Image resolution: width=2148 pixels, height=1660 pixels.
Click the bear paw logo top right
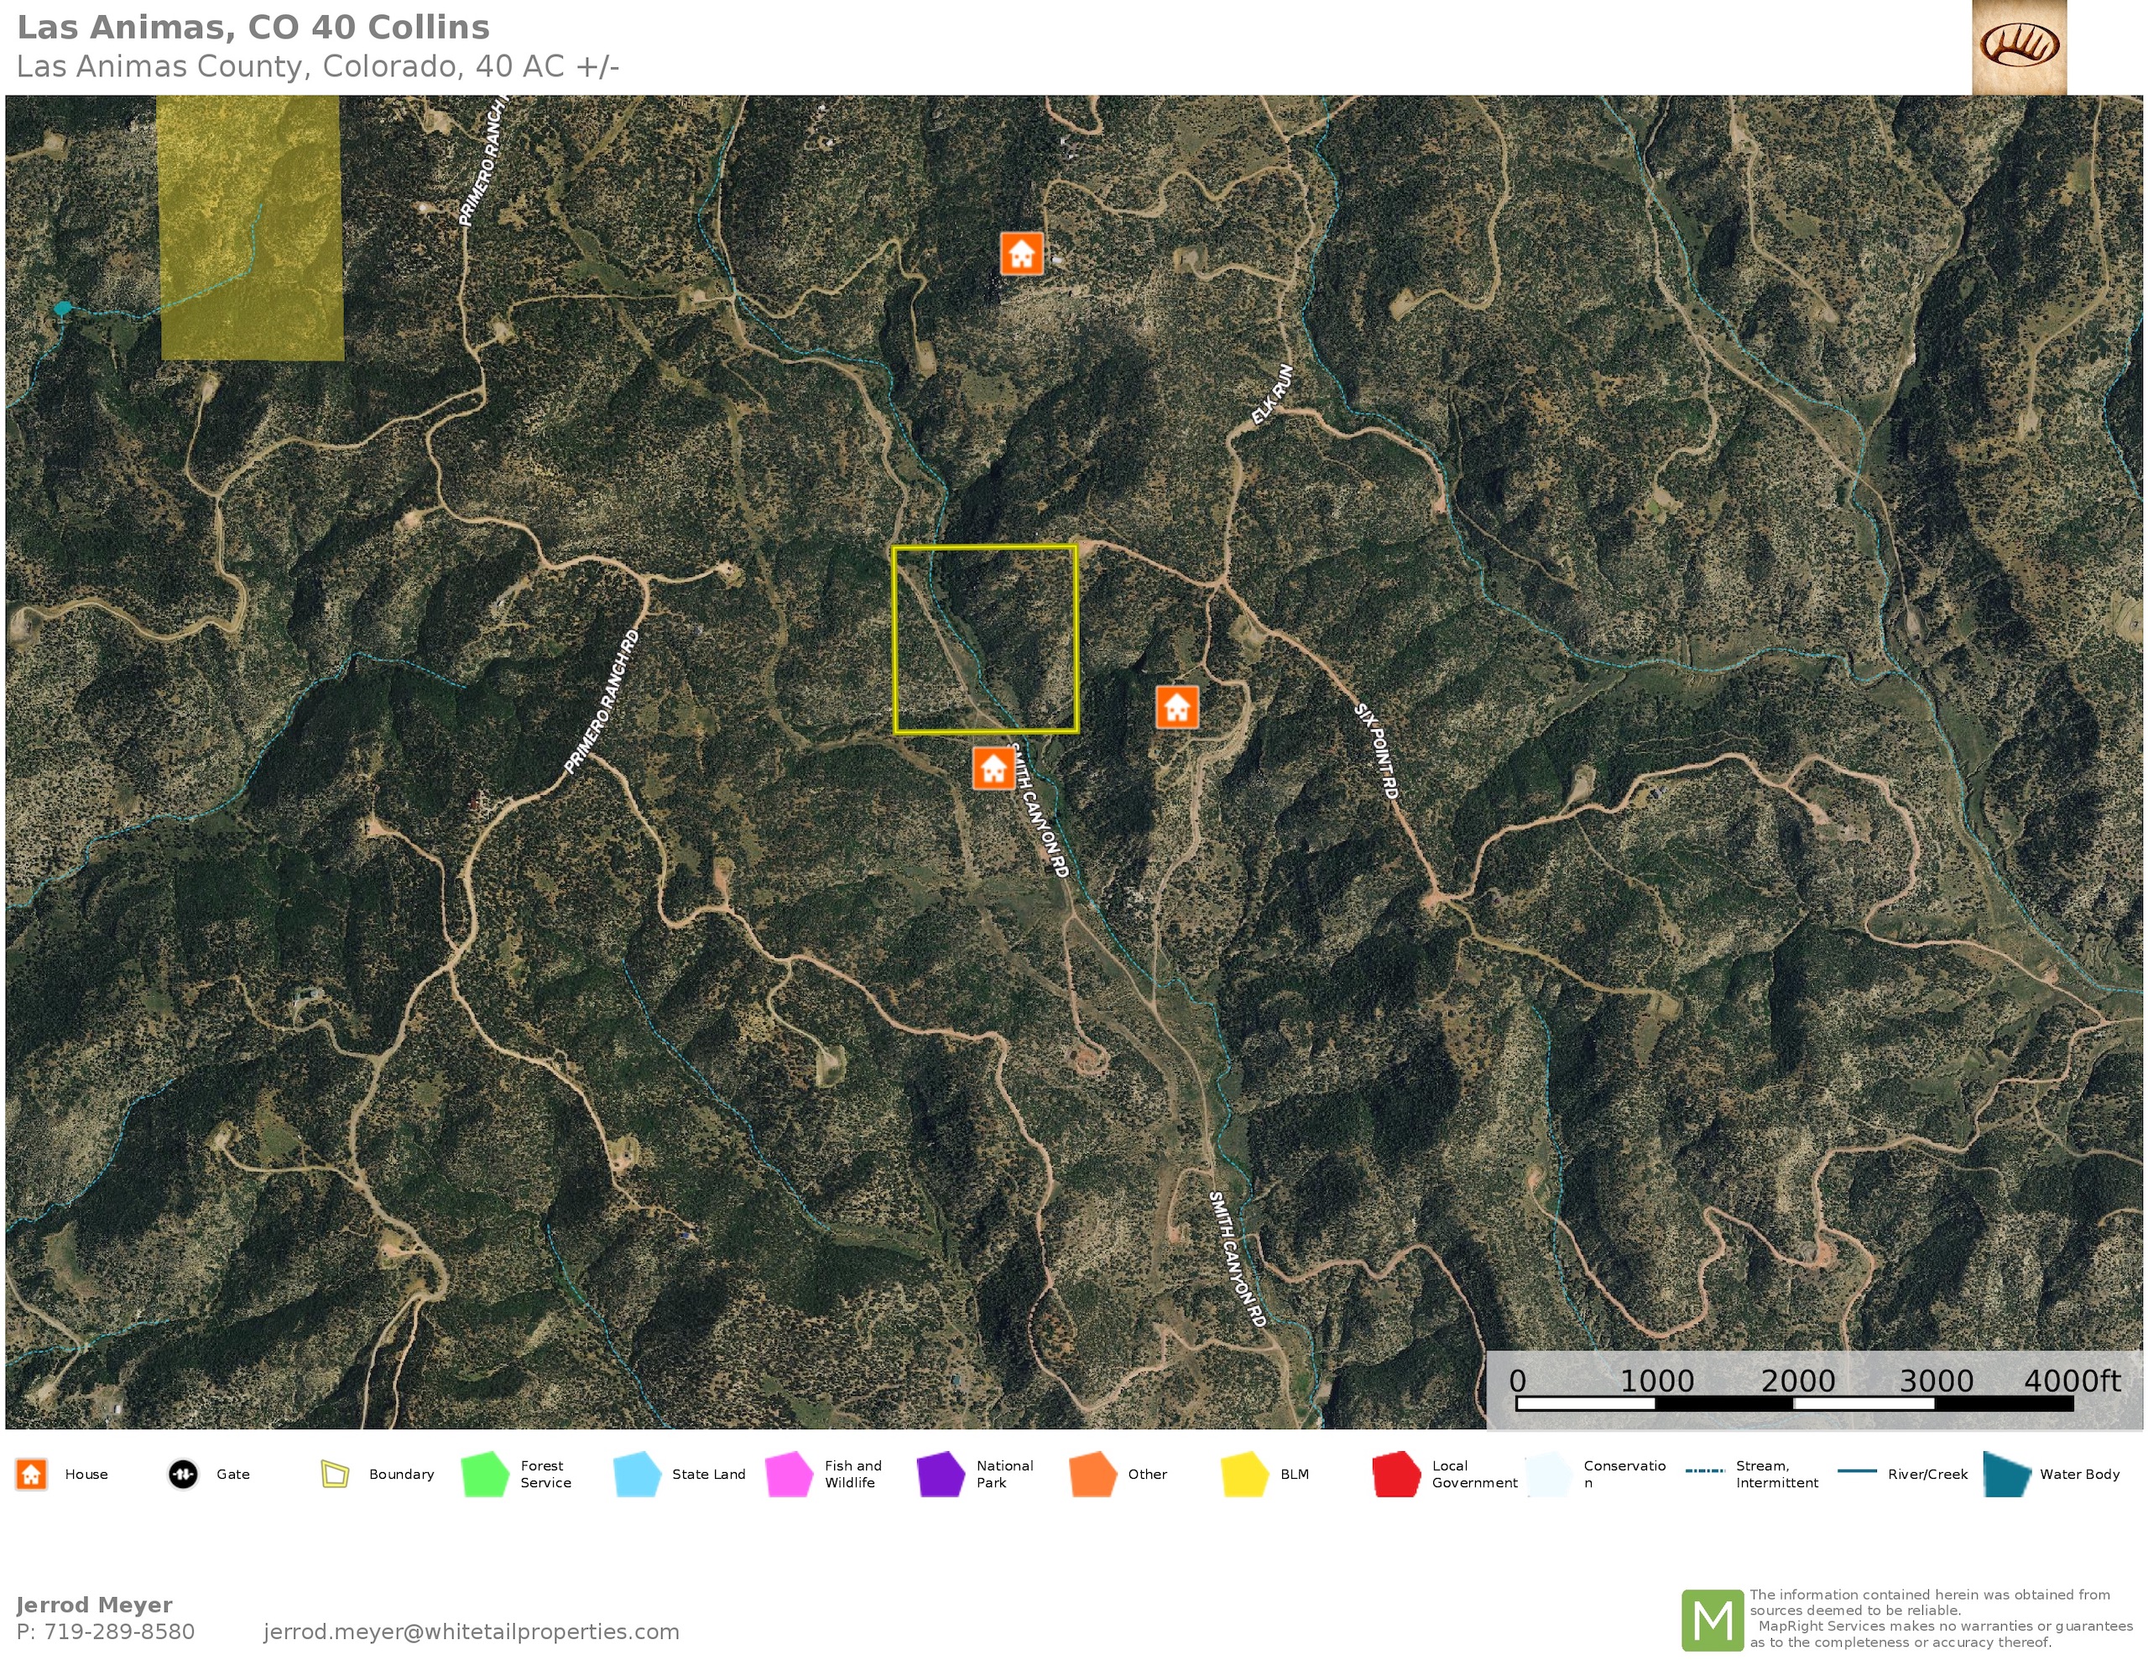pyautogui.click(x=2019, y=46)
